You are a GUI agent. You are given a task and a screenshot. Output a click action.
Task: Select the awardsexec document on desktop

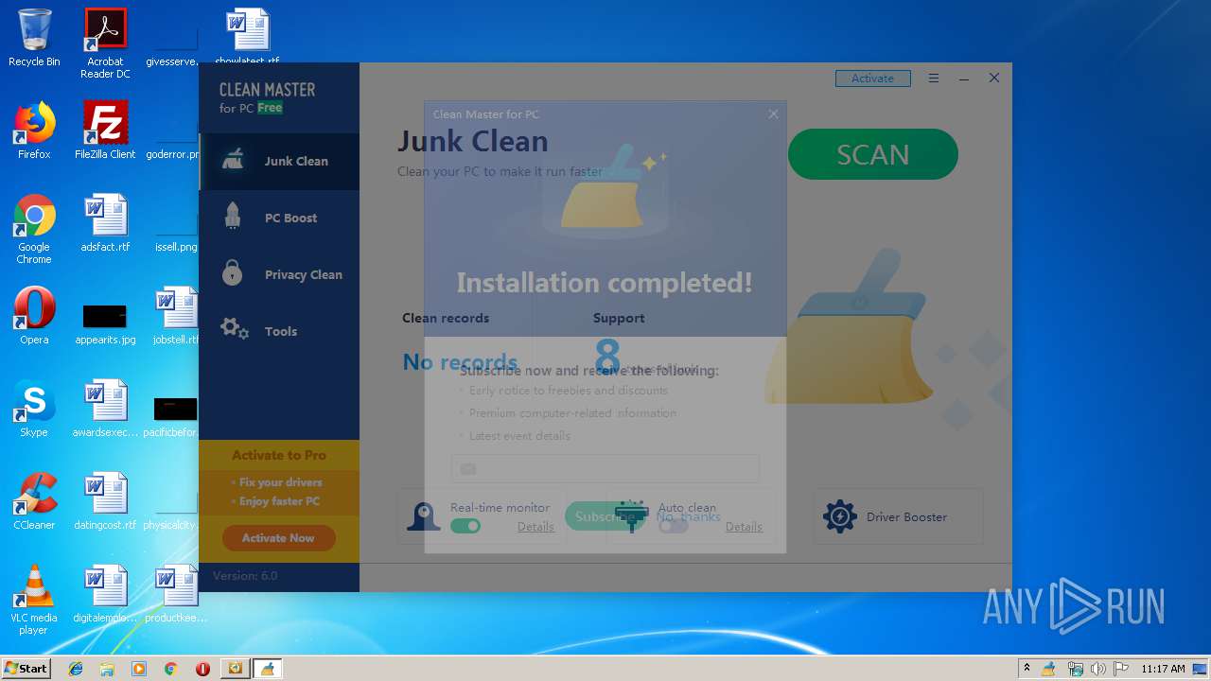pos(105,408)
